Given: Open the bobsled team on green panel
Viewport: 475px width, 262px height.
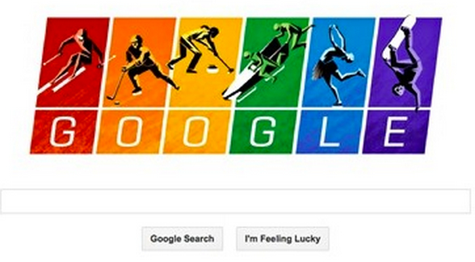Looking at the screenshot, I should 270,60.
